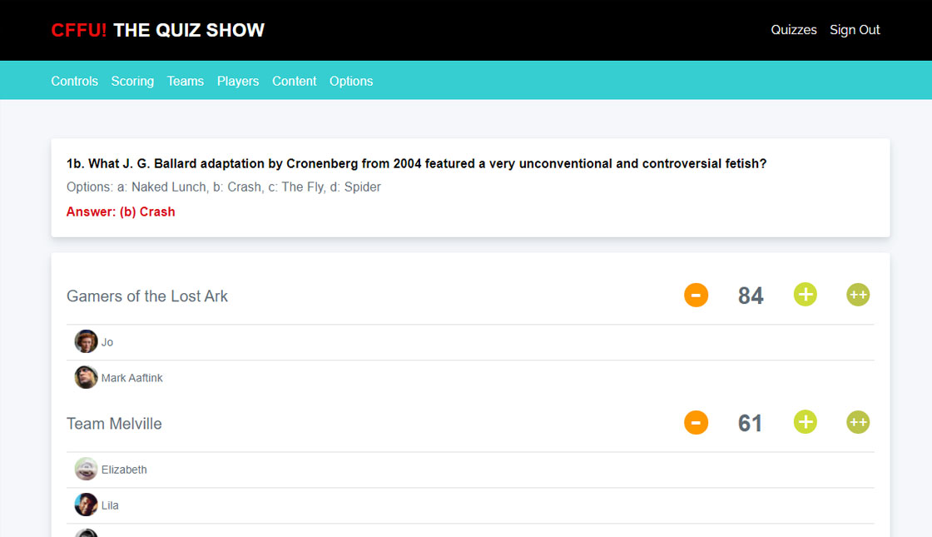The height and width of the screenshot is (537, 932).
Task: Click Sign Out in the header
Action: pyautogui.click(x=855, y=30)
